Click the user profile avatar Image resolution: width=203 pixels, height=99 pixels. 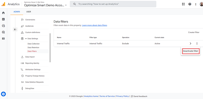pyautogui.click(x=201, y=4)
